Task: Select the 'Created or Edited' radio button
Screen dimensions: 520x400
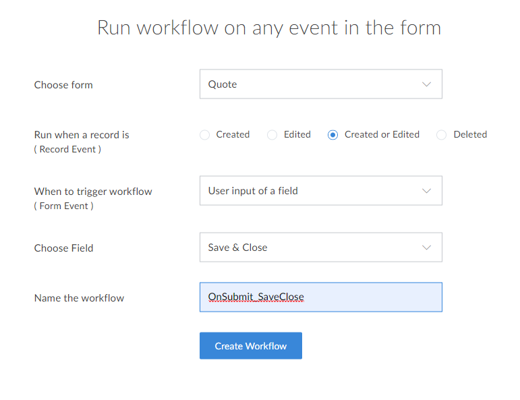Action: (333, 135)
